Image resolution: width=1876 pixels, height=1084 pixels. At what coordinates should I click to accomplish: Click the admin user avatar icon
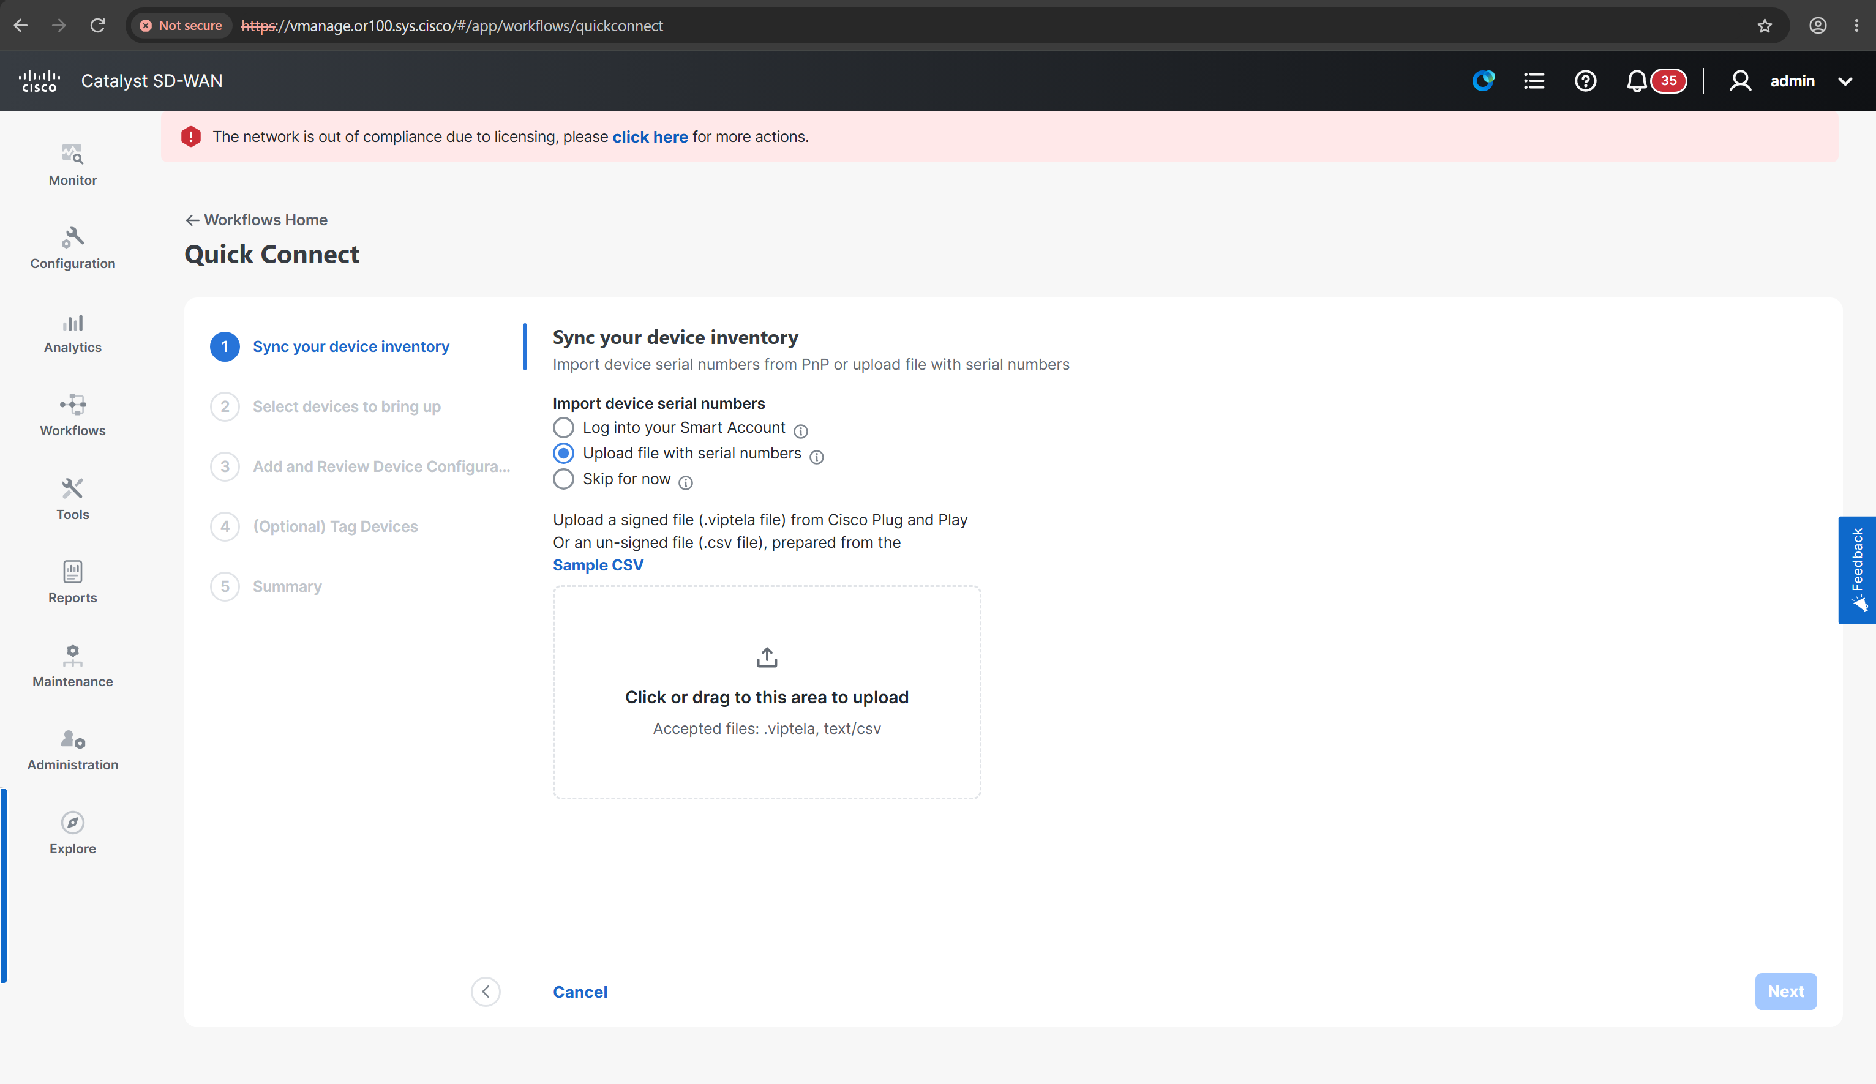[1739, 80]
